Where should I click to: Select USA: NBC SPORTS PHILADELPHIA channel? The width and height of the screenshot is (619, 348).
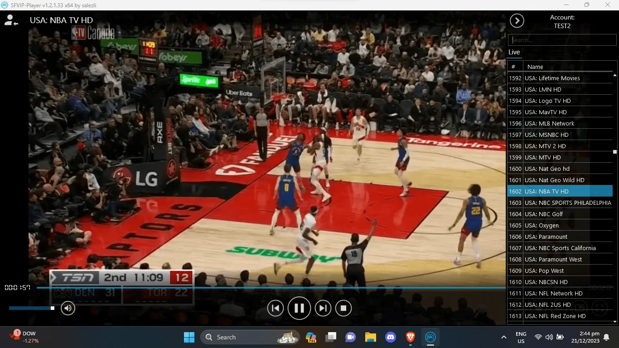tap(560, 203)
